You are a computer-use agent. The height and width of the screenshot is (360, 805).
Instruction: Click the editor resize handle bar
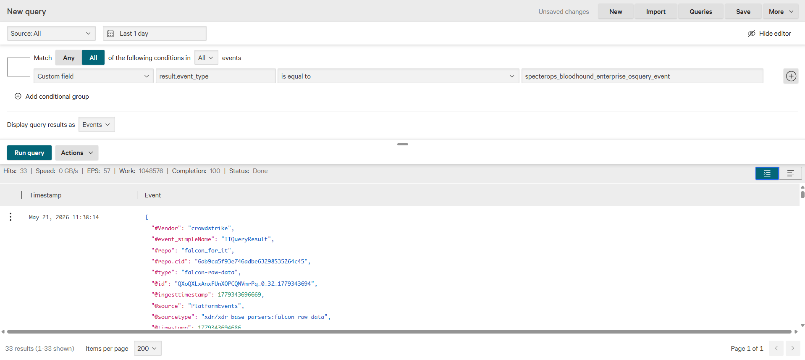tap(402, 144)
